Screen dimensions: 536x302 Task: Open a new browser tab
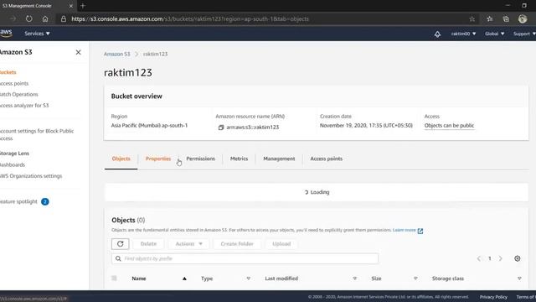tap(83, 6)
